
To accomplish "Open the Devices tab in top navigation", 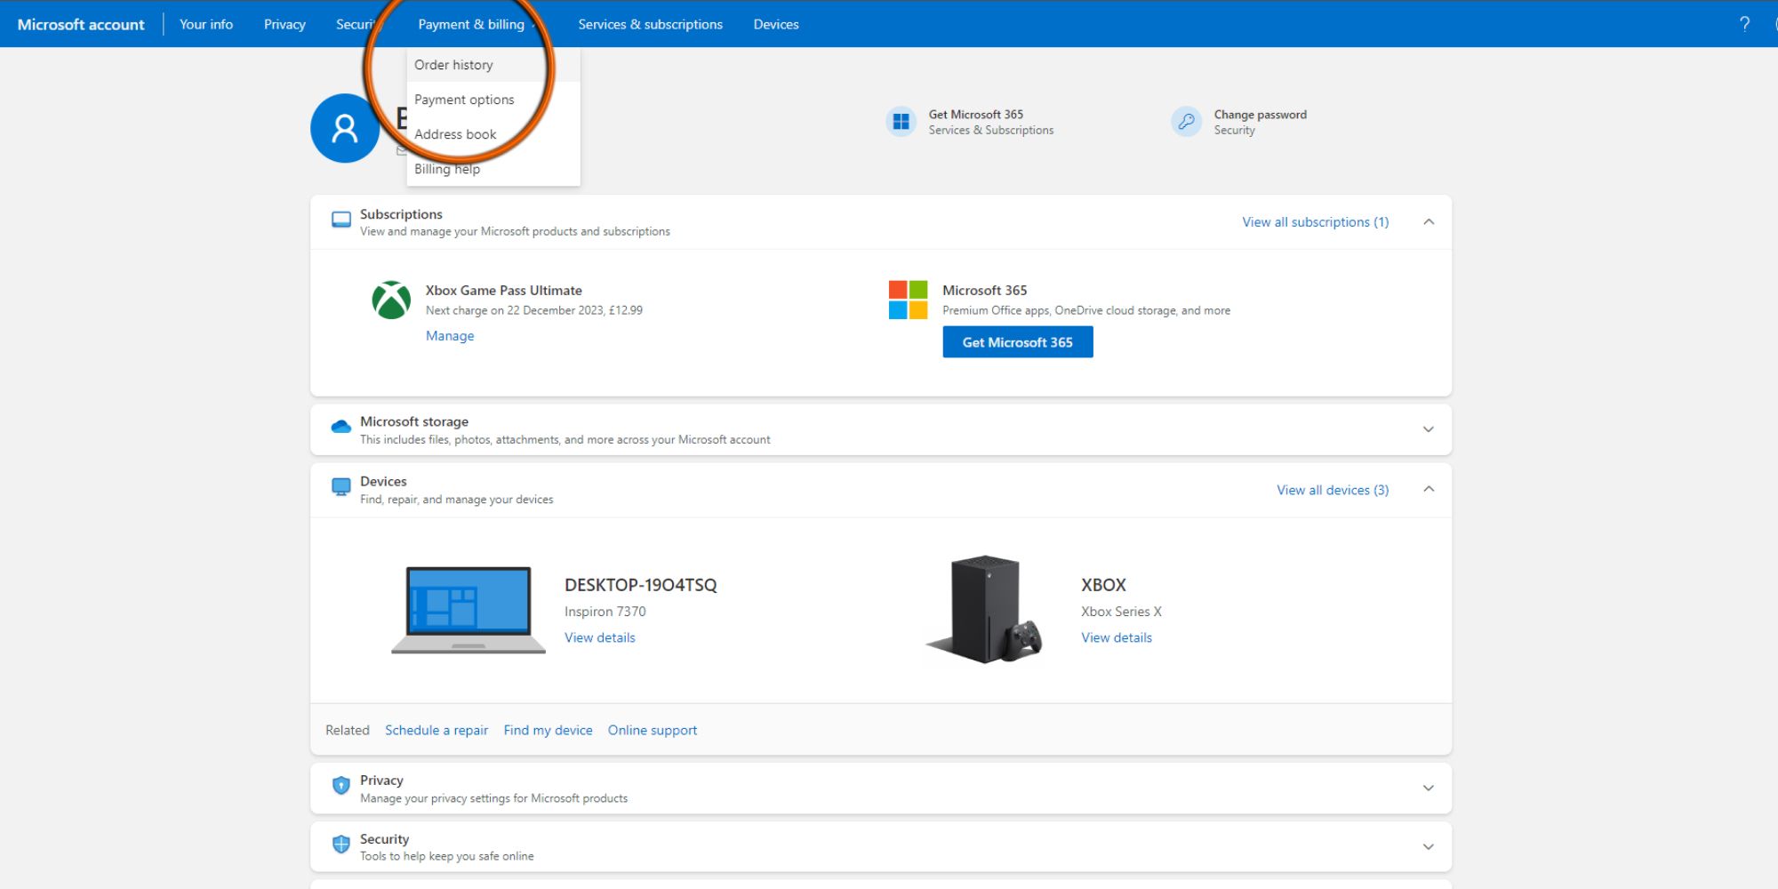I will [776, 24].
